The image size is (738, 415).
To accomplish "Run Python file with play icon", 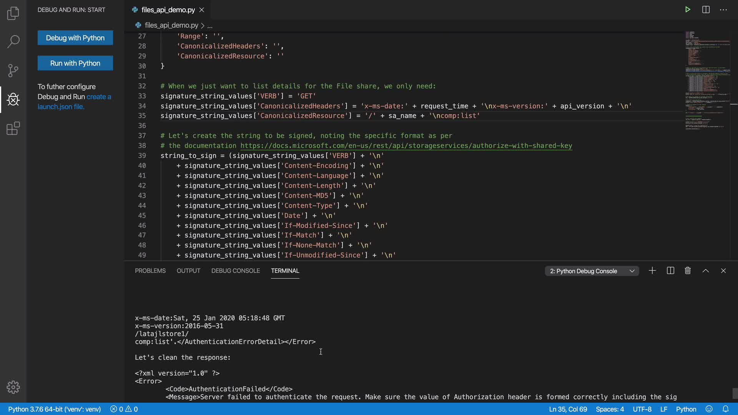I will [x=688, y=10].
